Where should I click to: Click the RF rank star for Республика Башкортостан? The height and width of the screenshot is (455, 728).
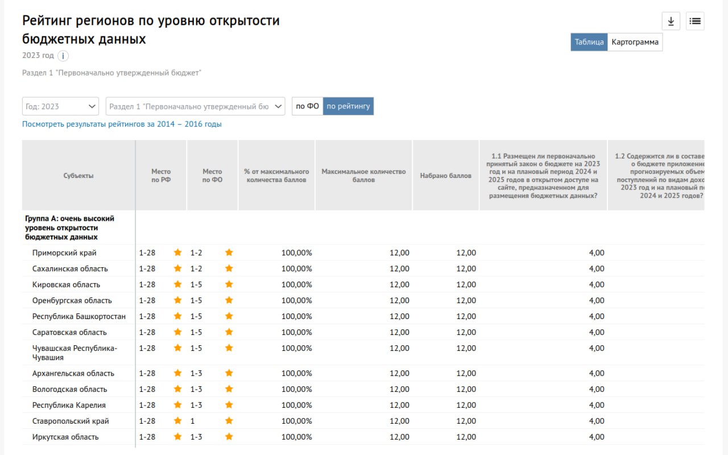(177, 316)
